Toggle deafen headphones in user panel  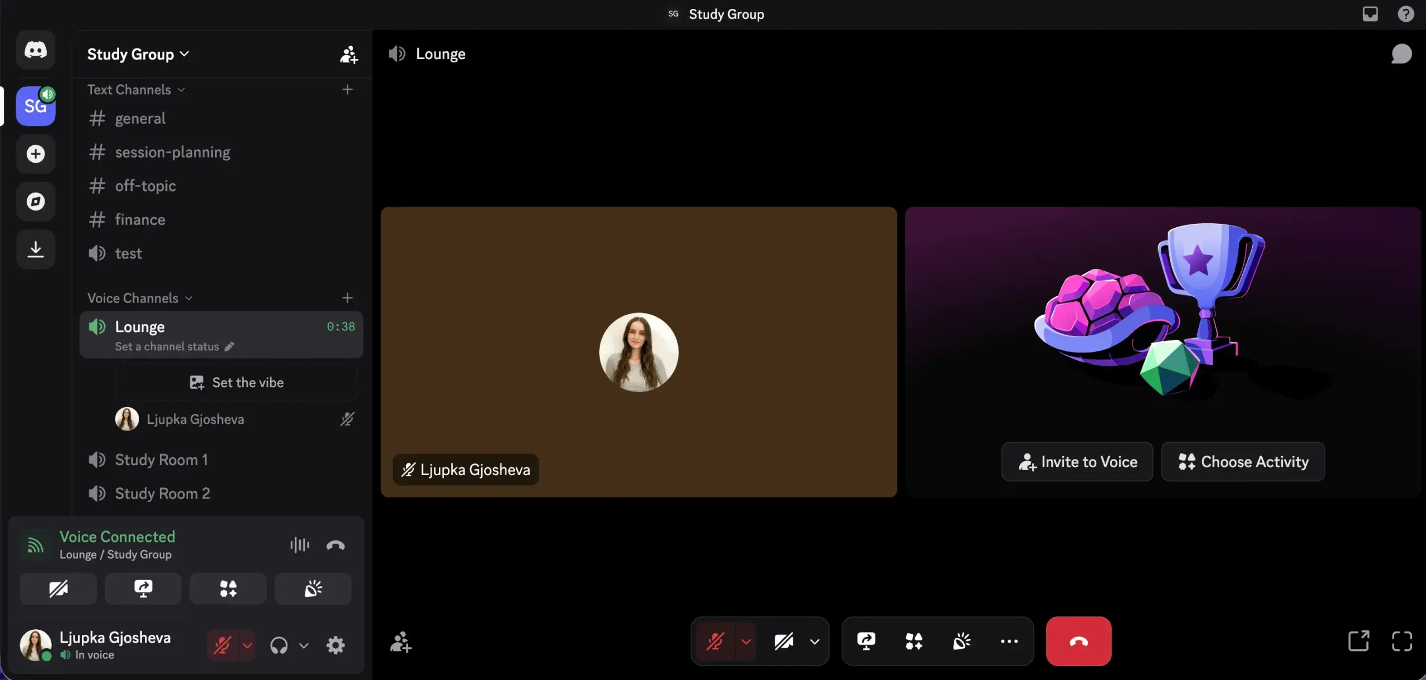[x=279, y=645]
